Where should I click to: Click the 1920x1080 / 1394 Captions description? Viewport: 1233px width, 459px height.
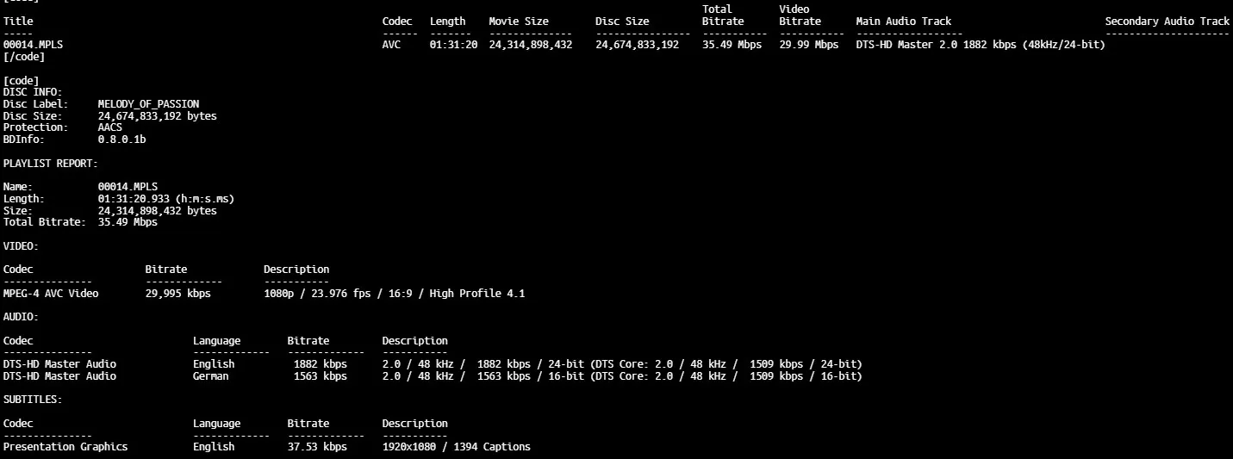(457, 447)
